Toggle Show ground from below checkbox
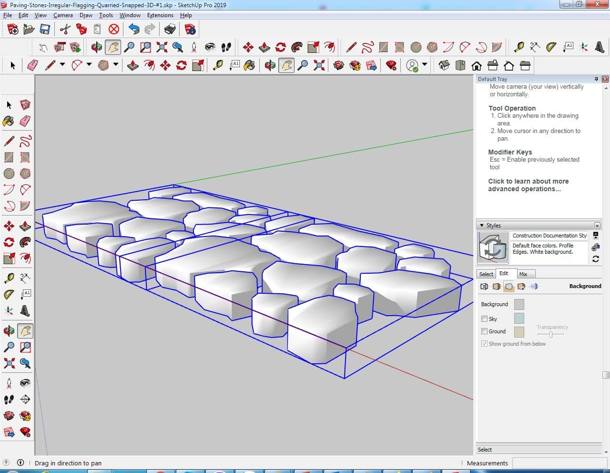The image size is (610, 473). 484,344
